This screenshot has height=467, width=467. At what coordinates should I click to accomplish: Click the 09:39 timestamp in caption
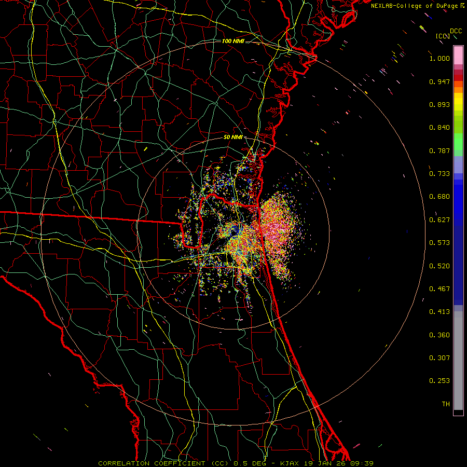[361, 463]
